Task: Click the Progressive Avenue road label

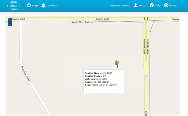Action: click(26, 74)
